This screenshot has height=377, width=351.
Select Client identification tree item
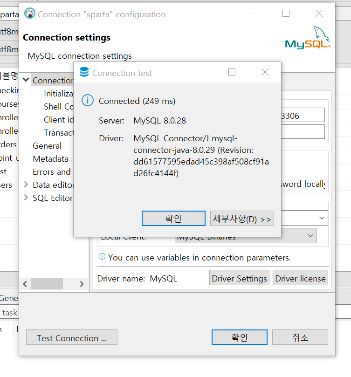coord(58,119)
